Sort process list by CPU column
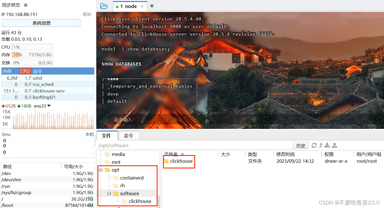The height and width of the screenshot is (208, 384). [25, 71]
